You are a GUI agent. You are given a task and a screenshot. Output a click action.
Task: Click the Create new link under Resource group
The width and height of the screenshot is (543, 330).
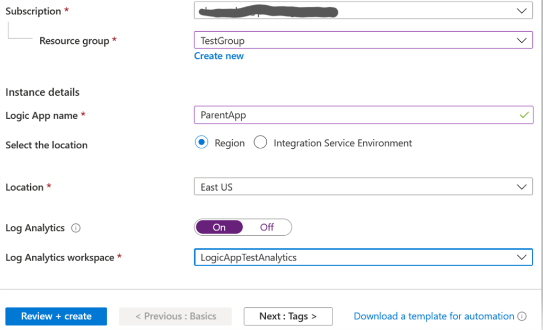point(218,56)
